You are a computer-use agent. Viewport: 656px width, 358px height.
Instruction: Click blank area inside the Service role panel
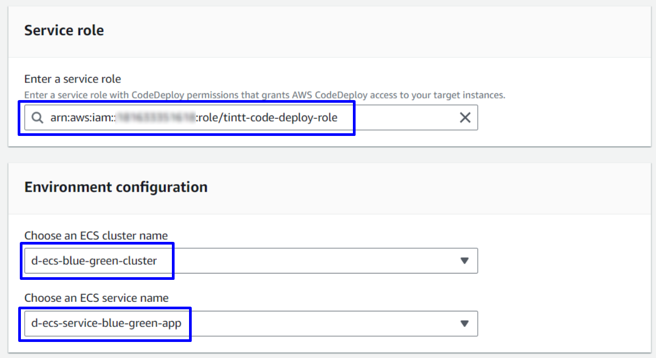pos(562,80)
